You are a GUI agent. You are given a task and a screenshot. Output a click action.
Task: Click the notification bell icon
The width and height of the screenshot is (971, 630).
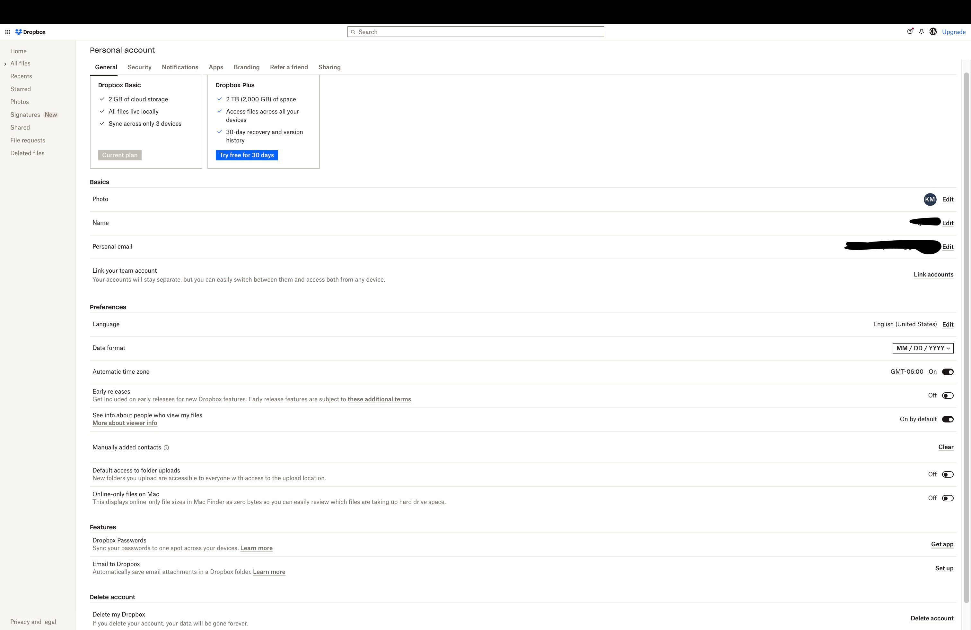(x=922, y=31)
